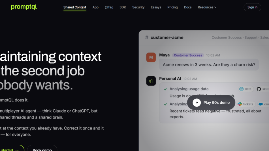The image size is (269, 151).
Task: Click the Sign in button
Action: [252, 7]
